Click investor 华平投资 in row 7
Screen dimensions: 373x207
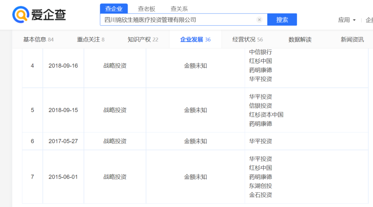tap(260, 159)
